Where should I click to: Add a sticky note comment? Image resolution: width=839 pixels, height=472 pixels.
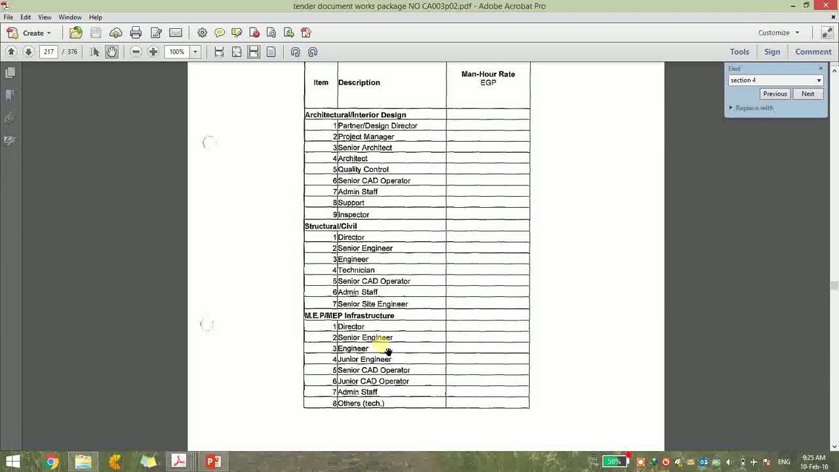[220, 33]
